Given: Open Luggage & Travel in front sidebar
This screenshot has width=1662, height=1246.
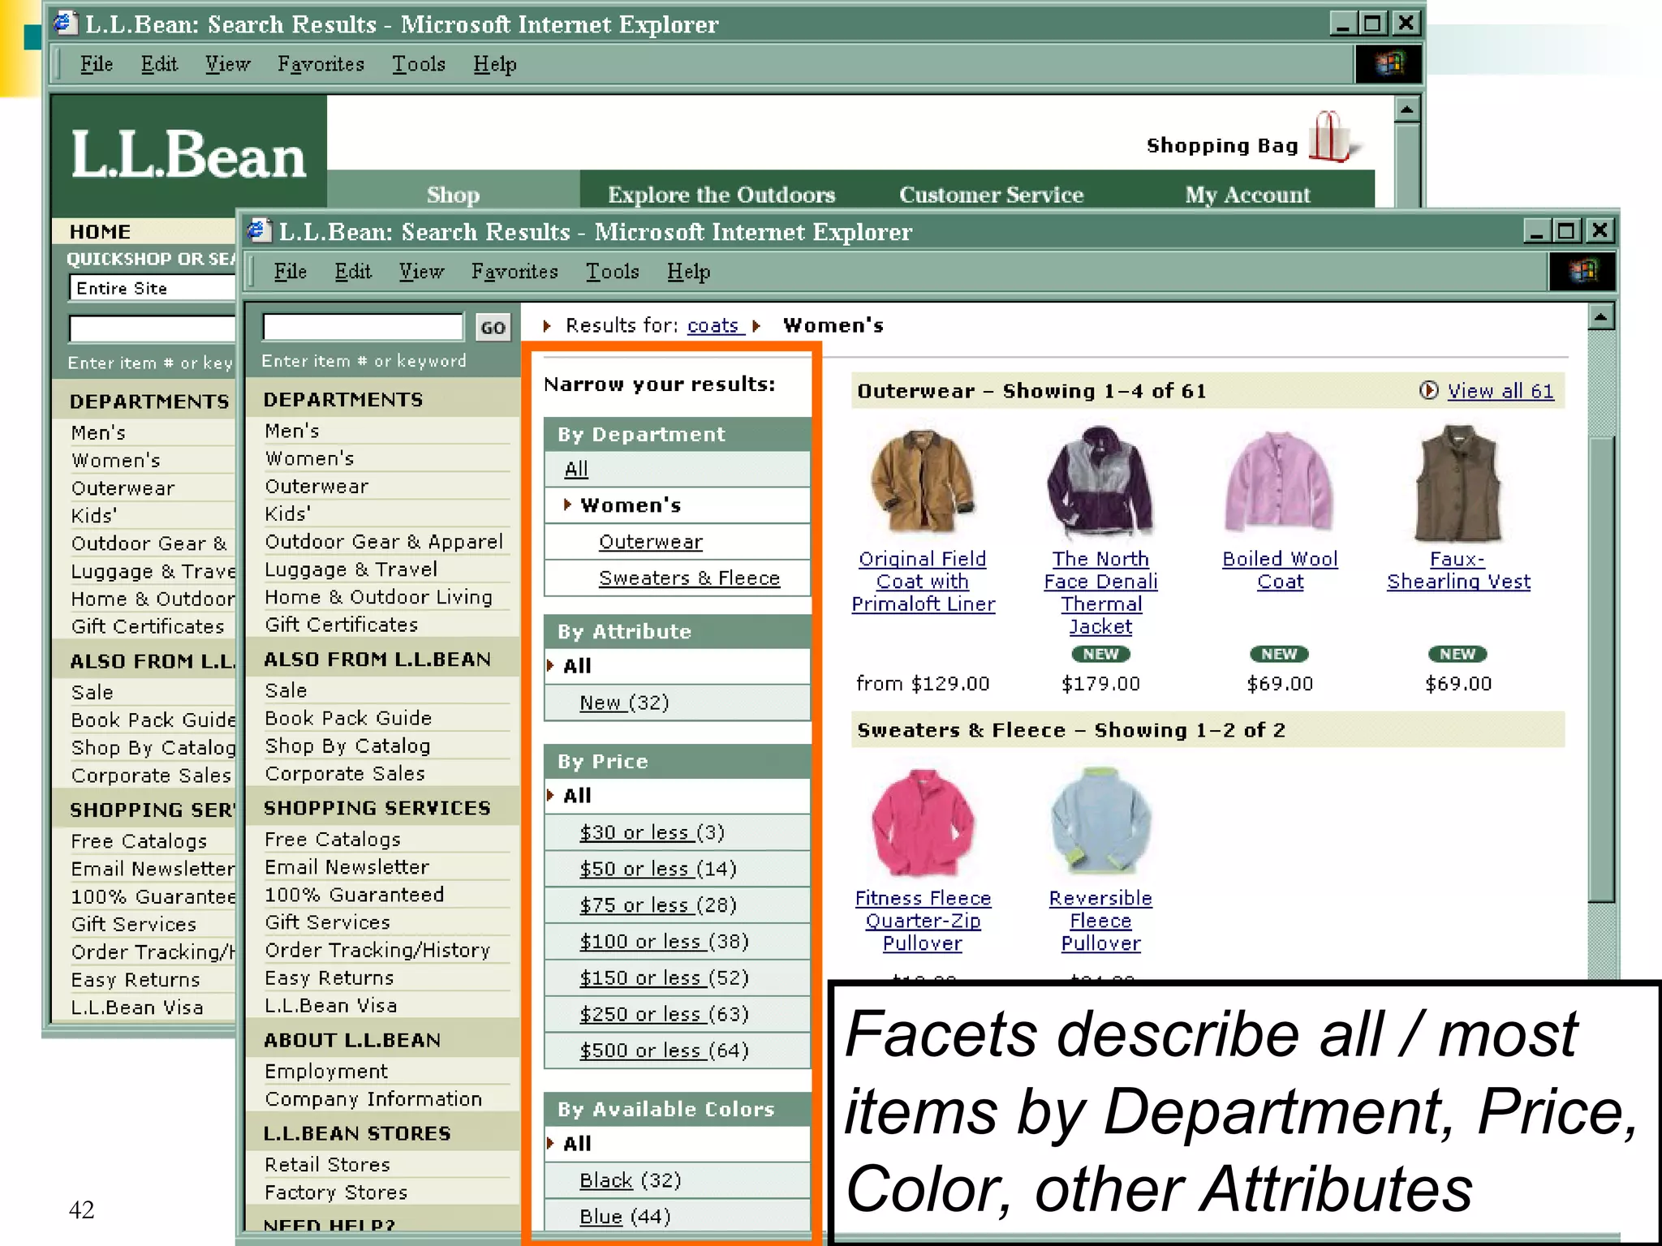Looking at the screenshot, I should tap(351, 569).
